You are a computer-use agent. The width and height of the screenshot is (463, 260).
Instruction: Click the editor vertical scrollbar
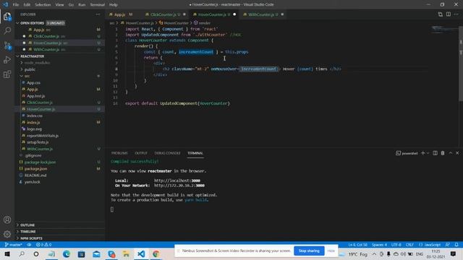click(461, 64)
